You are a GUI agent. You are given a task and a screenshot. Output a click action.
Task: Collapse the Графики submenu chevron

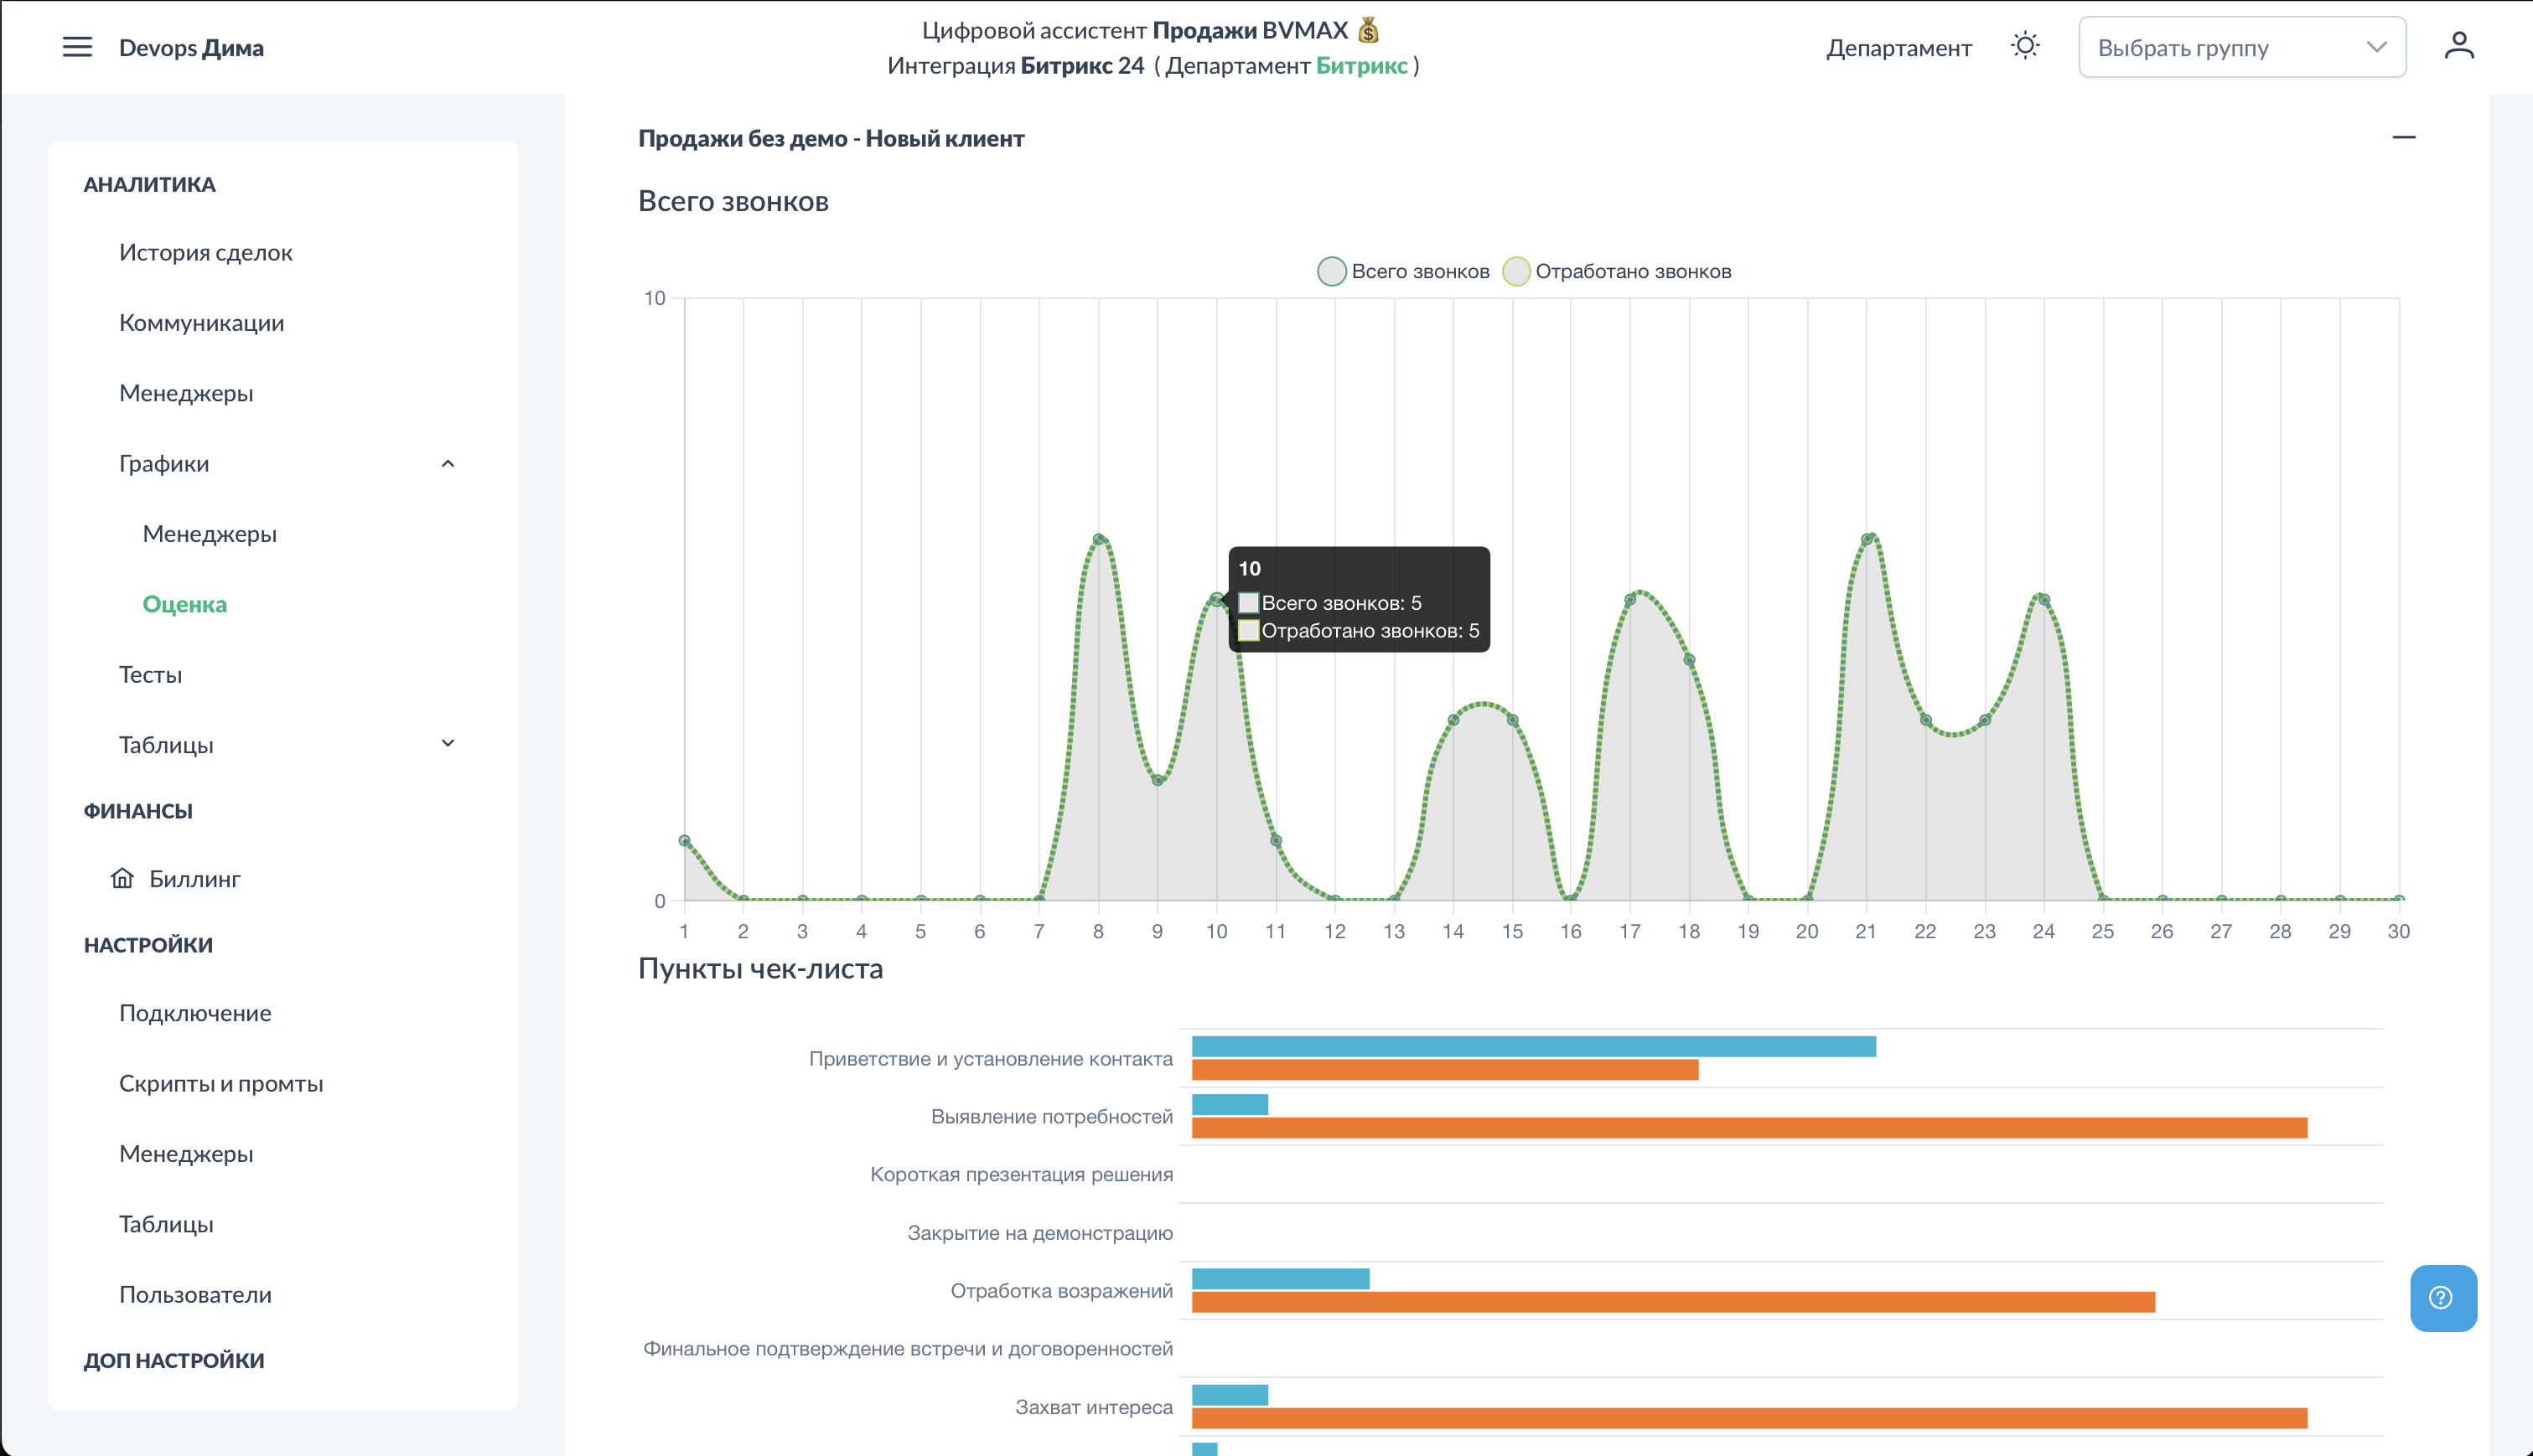pos(448,463)
